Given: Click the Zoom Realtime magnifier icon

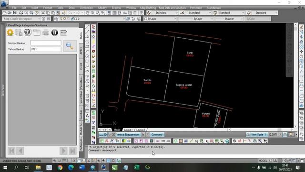Looking at the screenshot, I should [x=92, y=13].
